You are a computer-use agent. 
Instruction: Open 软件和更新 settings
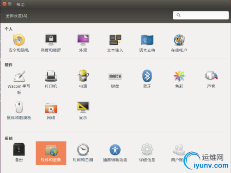click(x=51, y=153)
